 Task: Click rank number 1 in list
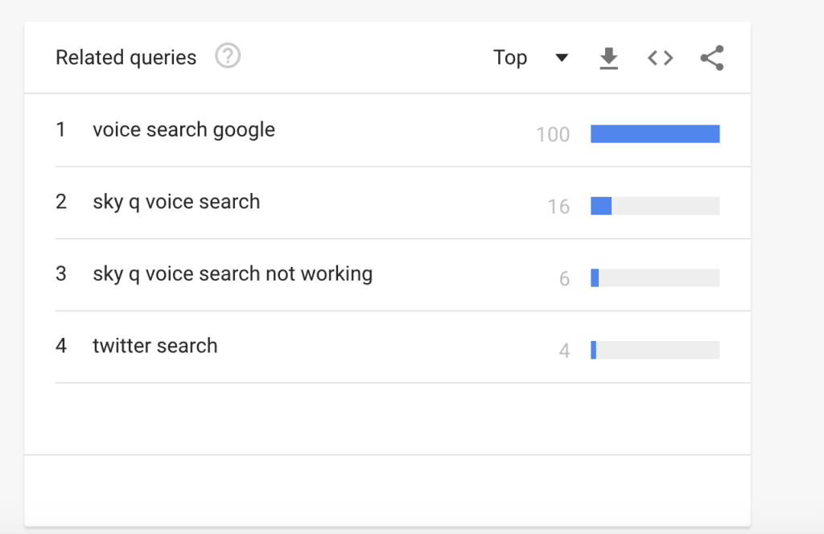(x=60, y=129)
